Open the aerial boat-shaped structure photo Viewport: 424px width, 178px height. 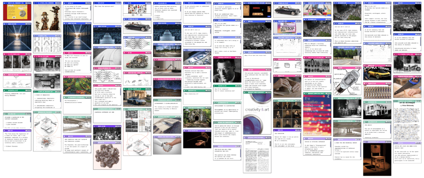coord(197,58)
